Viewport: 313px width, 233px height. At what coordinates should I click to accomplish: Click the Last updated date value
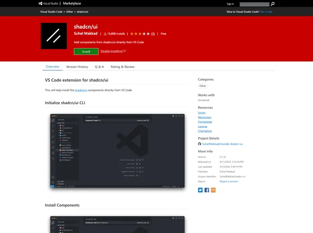click(x=231, y=167)
